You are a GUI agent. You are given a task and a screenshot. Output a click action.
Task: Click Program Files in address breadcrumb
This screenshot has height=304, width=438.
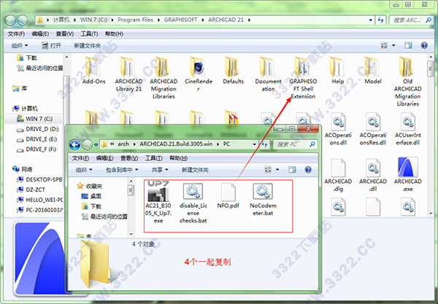pyautogui.click(x=135, y=20)
